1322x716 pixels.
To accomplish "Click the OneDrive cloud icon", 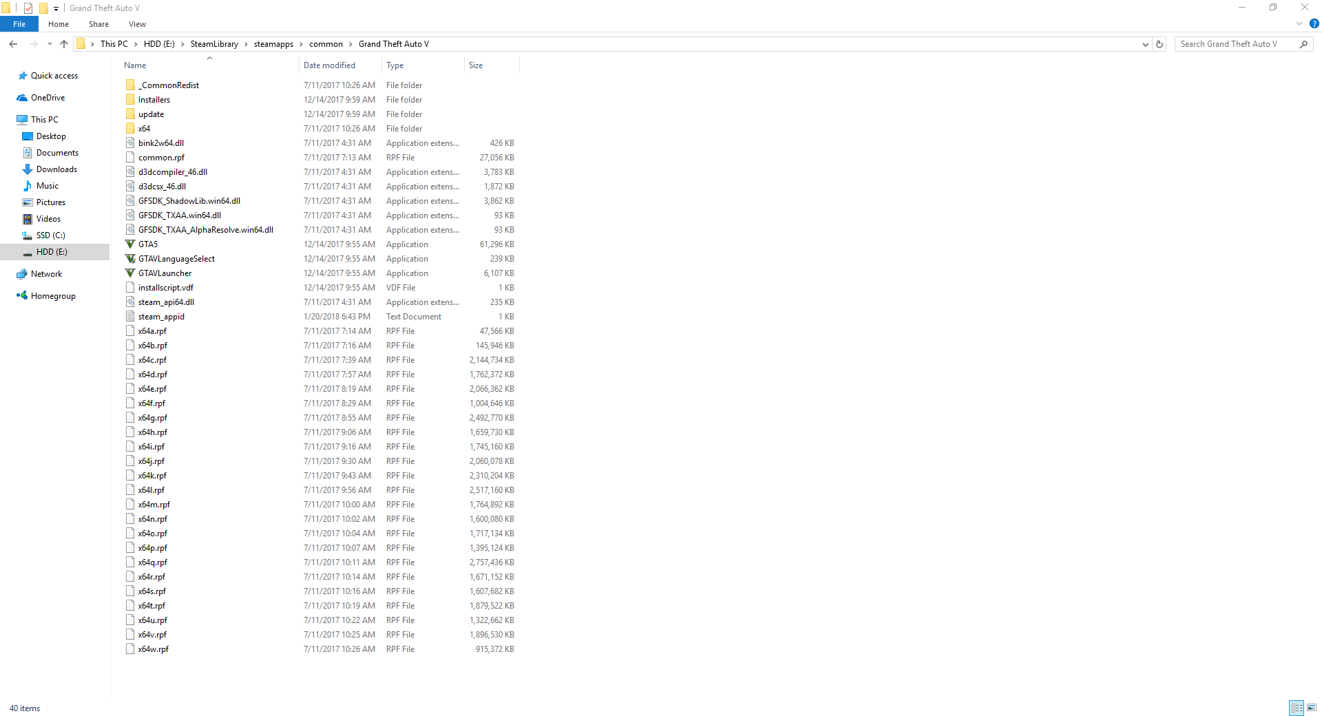I will (x=23, y=98).
